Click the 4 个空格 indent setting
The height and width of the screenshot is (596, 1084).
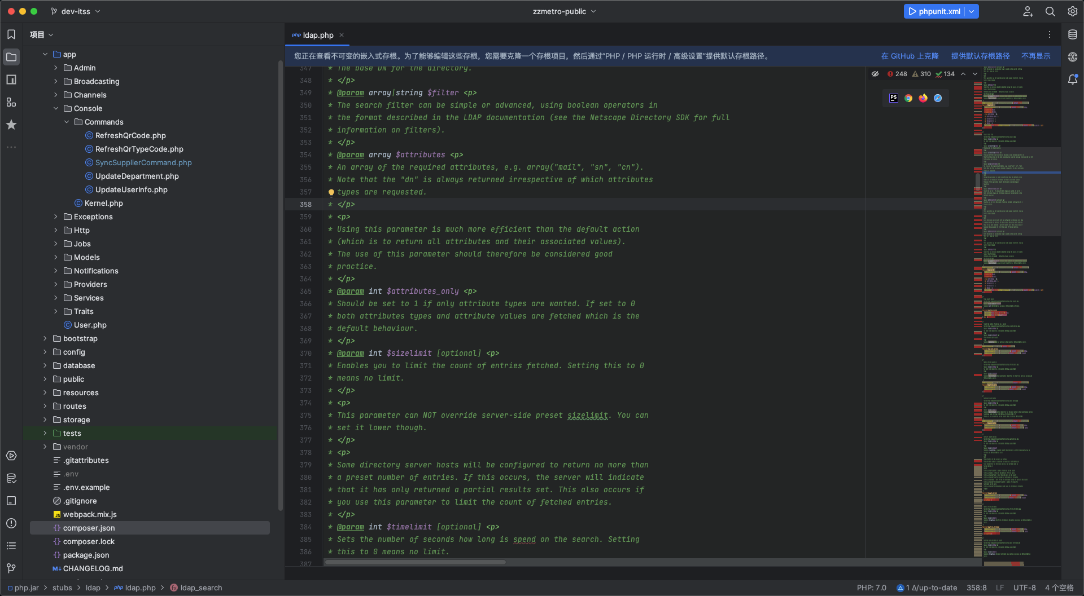[x=1059, y=588]
